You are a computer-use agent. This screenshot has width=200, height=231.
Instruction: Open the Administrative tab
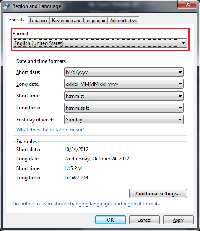pos(124,21)
